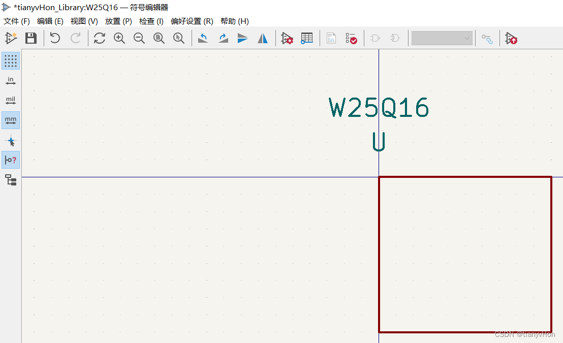Toggle pin electrical type display
This screenshot has width=563, height=343.
pos(11,160)
